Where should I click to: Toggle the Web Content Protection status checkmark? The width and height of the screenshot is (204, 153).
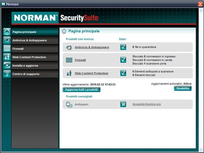[123, 73]
